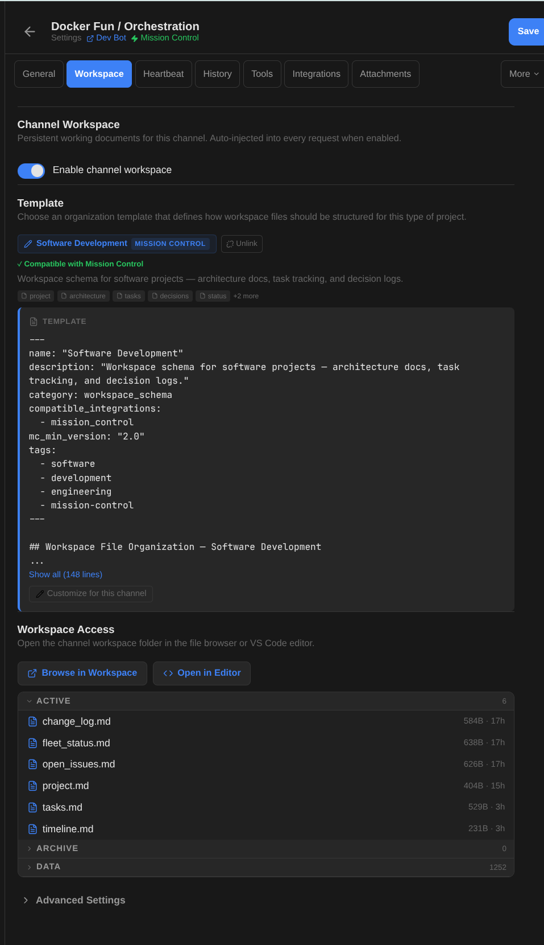Click the Compatible with Mission Control text
Image resolution: width=544 pixels, height=945 pixels.
[84, 264]
